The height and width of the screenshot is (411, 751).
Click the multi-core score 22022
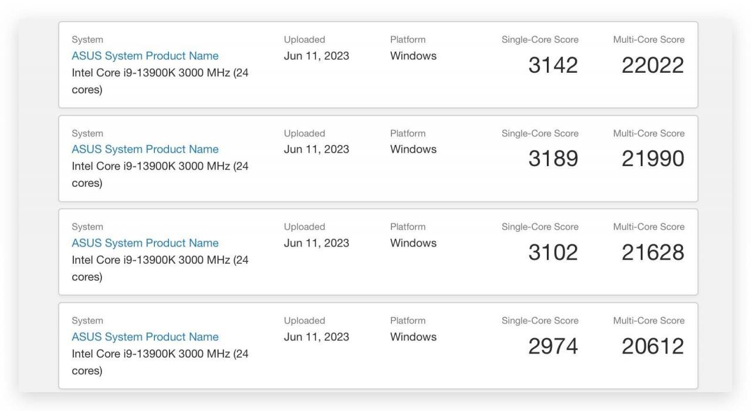pos(653,66)
